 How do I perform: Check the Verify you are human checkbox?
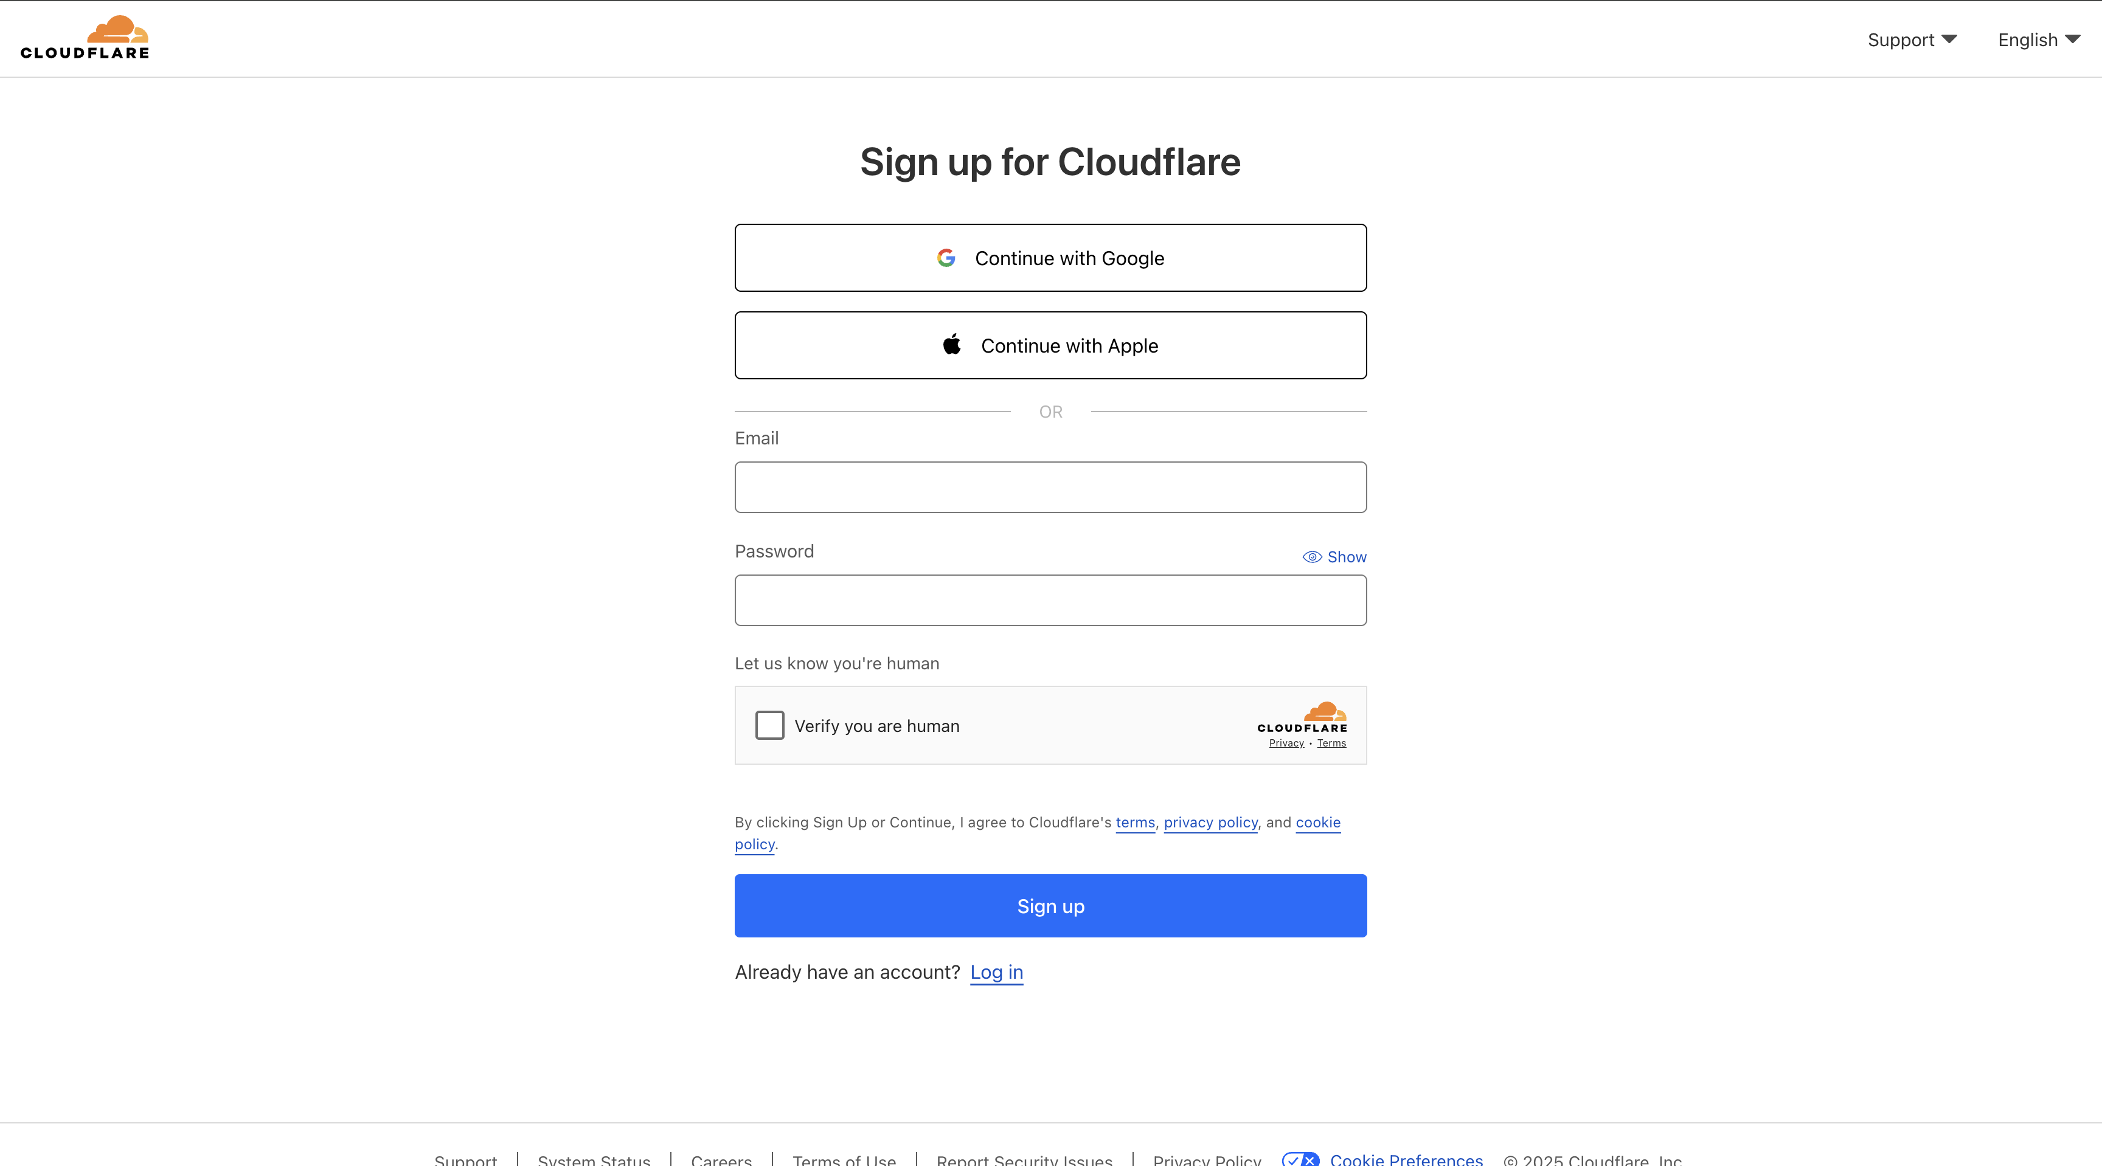click(769, 725)
